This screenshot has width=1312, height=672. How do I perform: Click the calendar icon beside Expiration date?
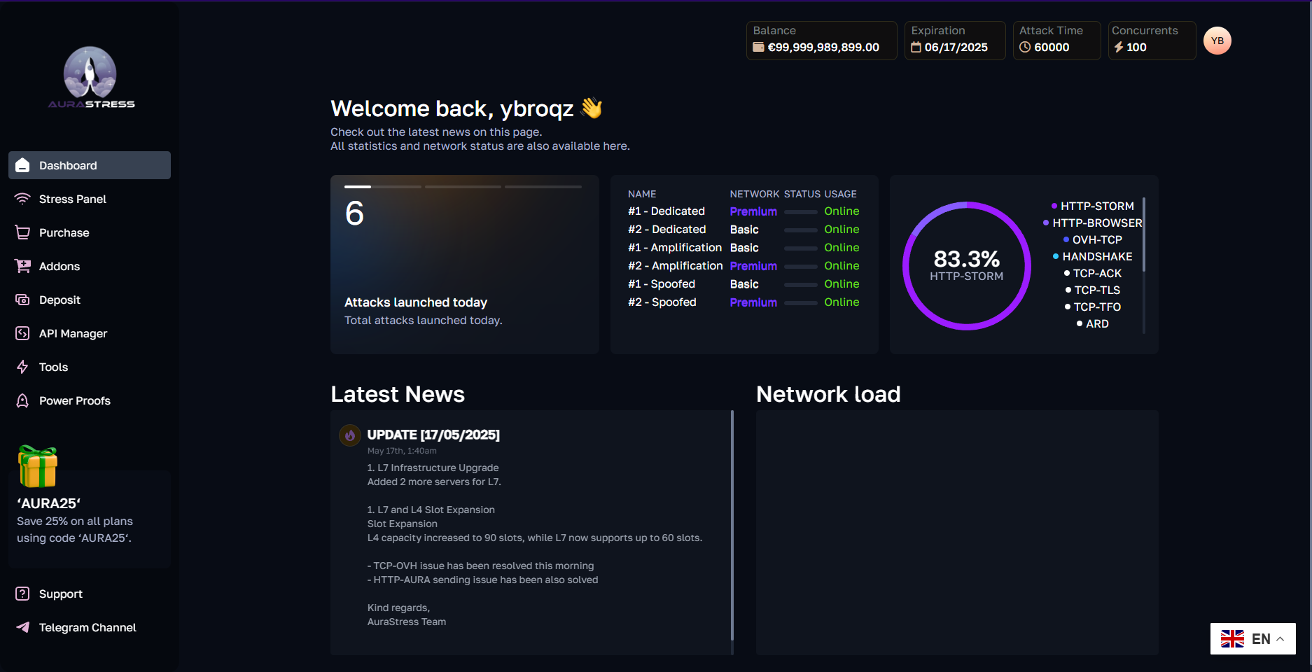point(916,47)
